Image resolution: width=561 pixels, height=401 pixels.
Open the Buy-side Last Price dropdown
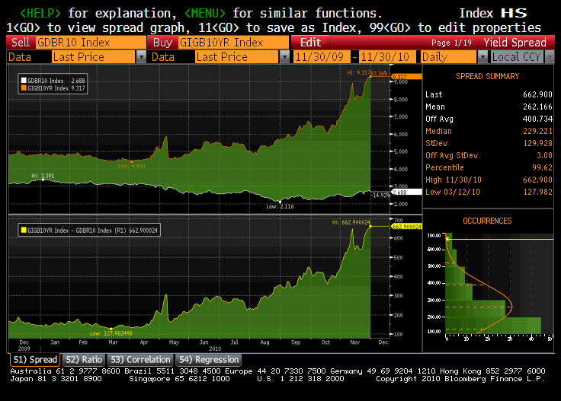coord(284,57)
